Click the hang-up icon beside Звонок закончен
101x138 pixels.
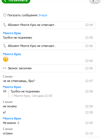coord(5,68)
